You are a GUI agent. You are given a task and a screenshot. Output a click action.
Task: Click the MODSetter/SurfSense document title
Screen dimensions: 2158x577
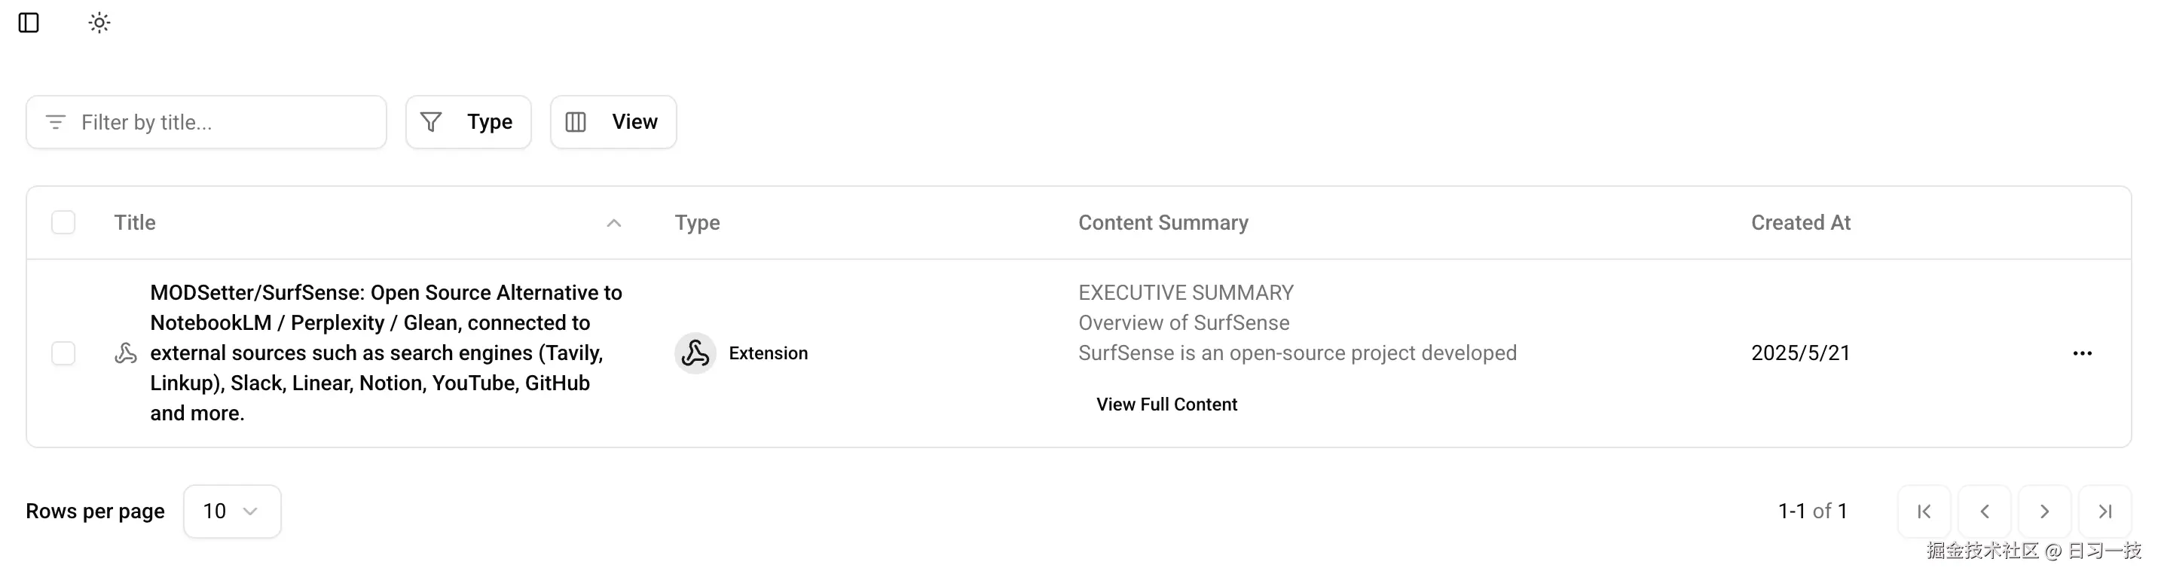click(x=385, y=353)
